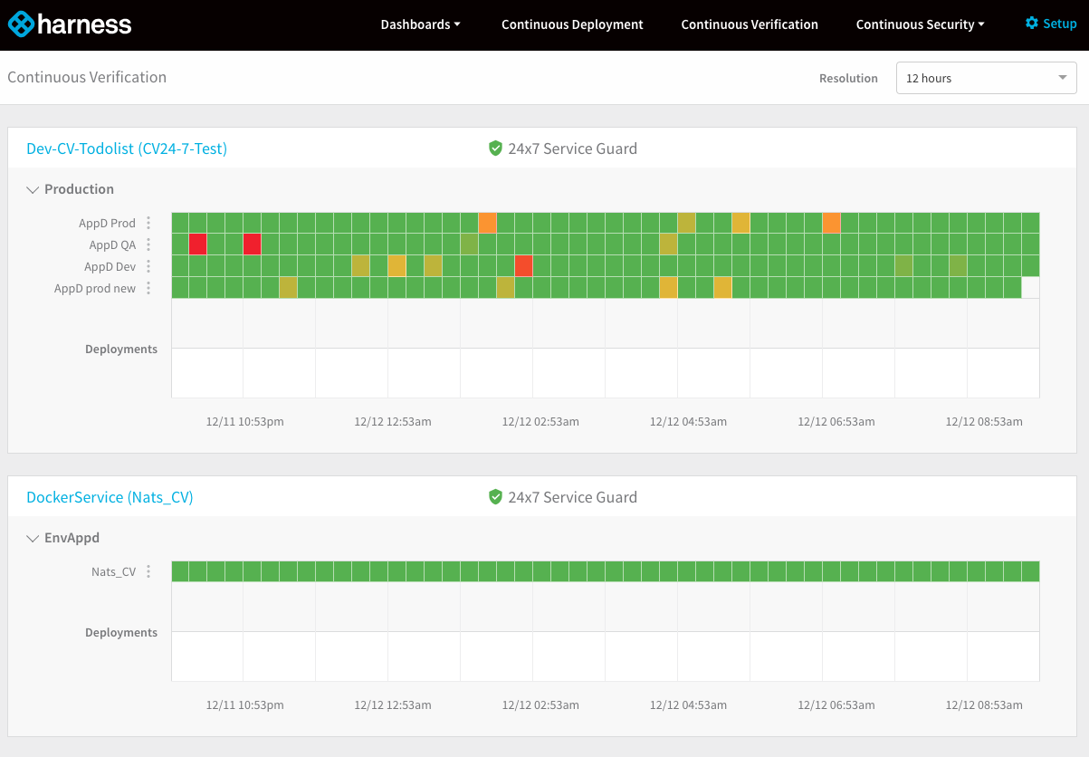1089x757 pixels.
Task: Open the AppD QA options menu dots
Action: (x=148, y=244)
